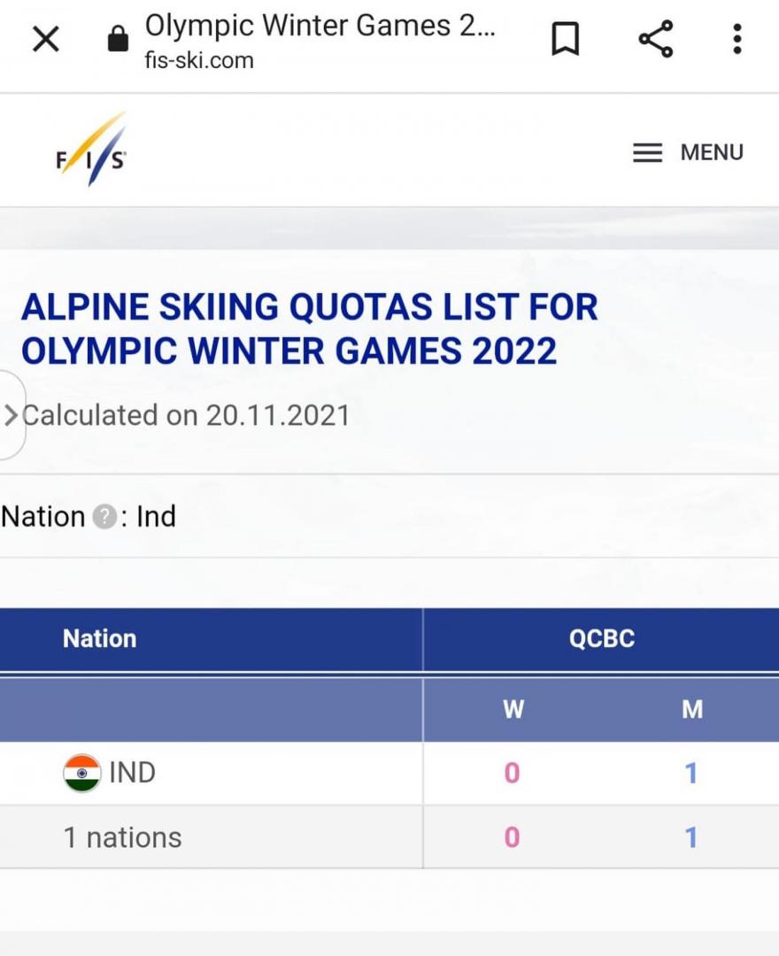Tap the padlock site security icon
779x956 pixels.
(118, 38)
